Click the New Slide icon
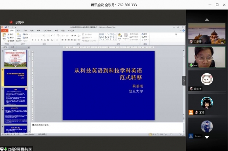This screenshot has height=151, width=228. 19,35
